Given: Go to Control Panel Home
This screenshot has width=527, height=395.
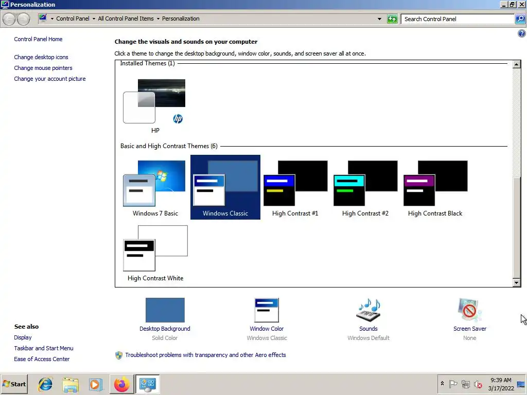Looking at the screenshot, I should pos(38,39).
